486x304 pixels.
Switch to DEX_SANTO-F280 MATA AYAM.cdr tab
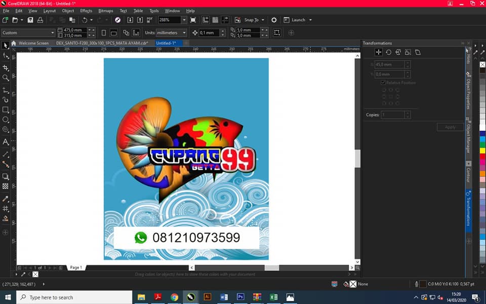pyautogui.click(x=102, y=43)
